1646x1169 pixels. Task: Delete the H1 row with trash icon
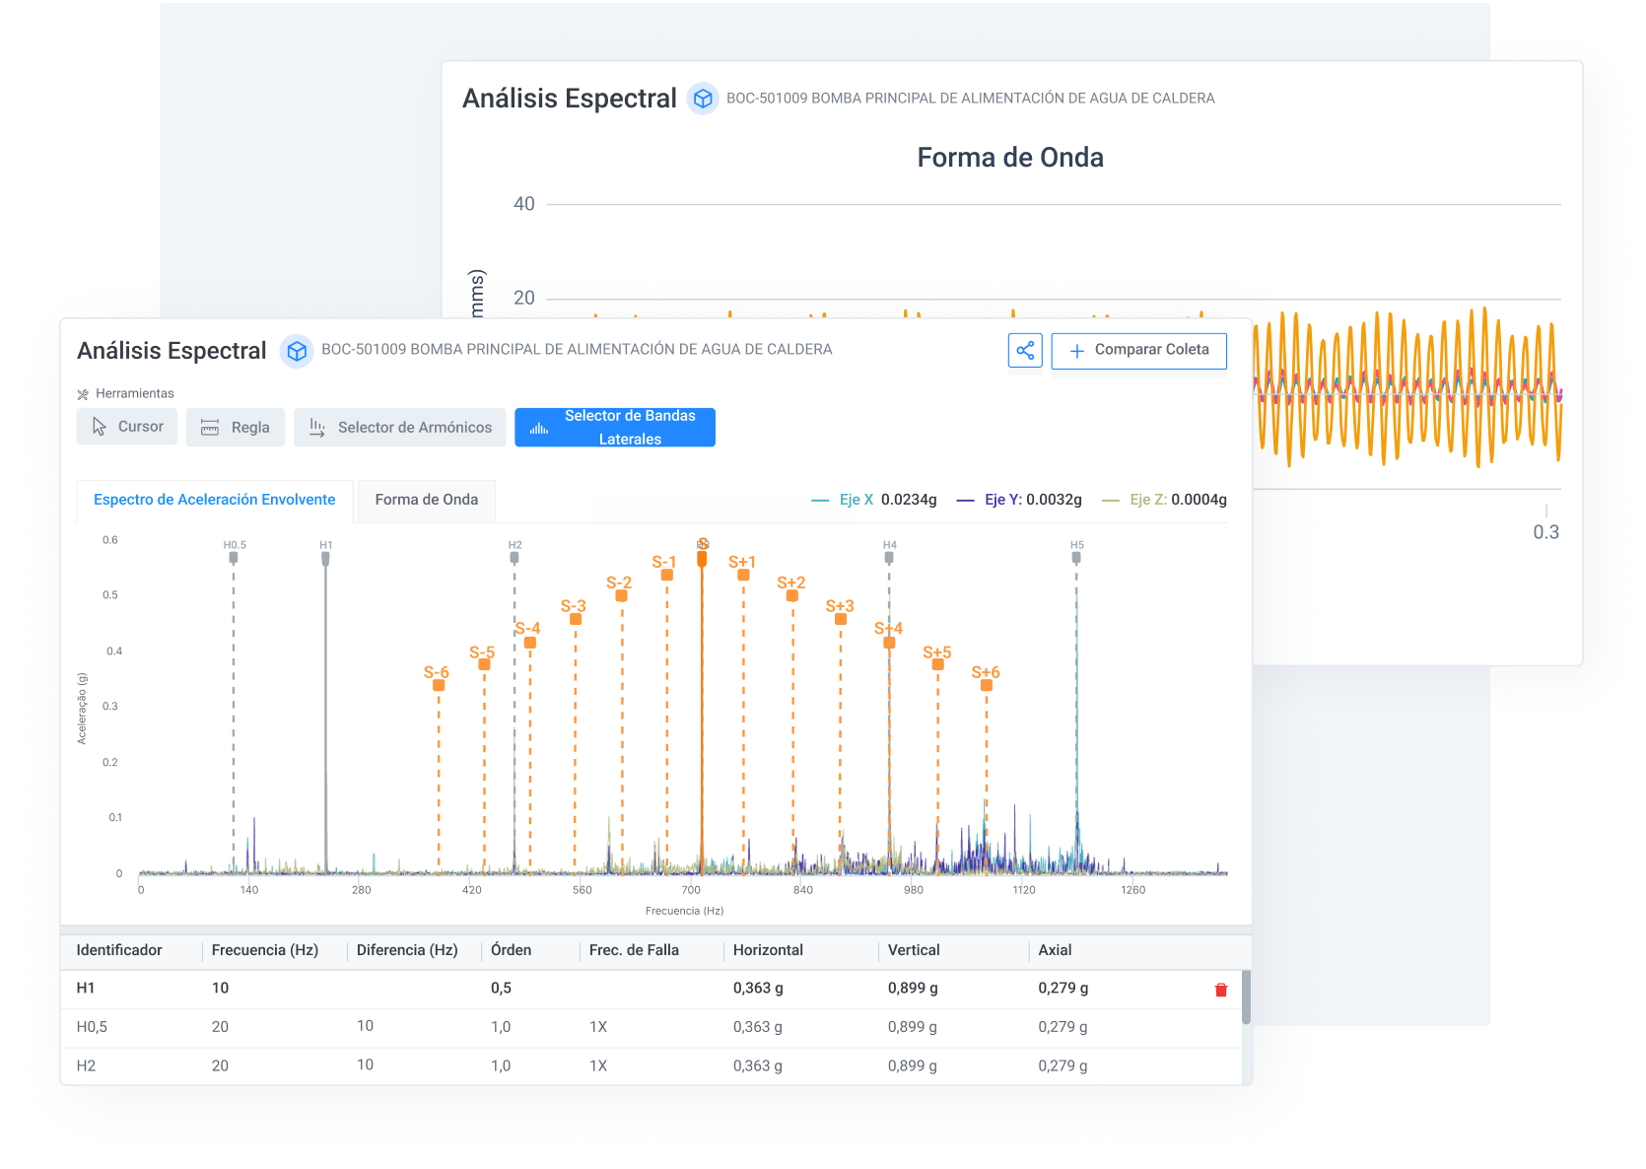coord(1221,990)
